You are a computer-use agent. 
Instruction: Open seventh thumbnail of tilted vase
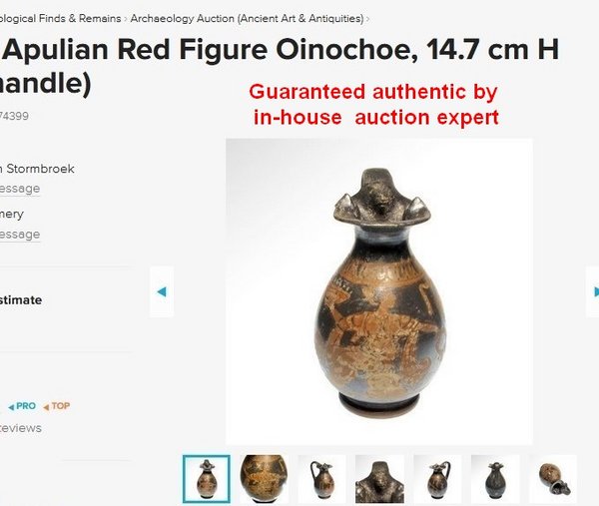click(x=553, y=479)
